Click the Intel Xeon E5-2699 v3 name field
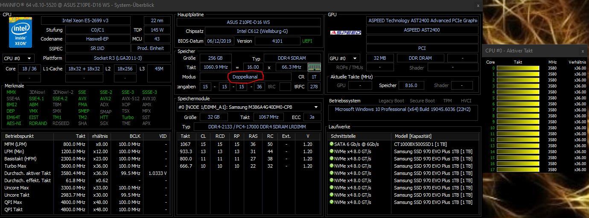This screenshot has height=218, width=589. (86, 20)
